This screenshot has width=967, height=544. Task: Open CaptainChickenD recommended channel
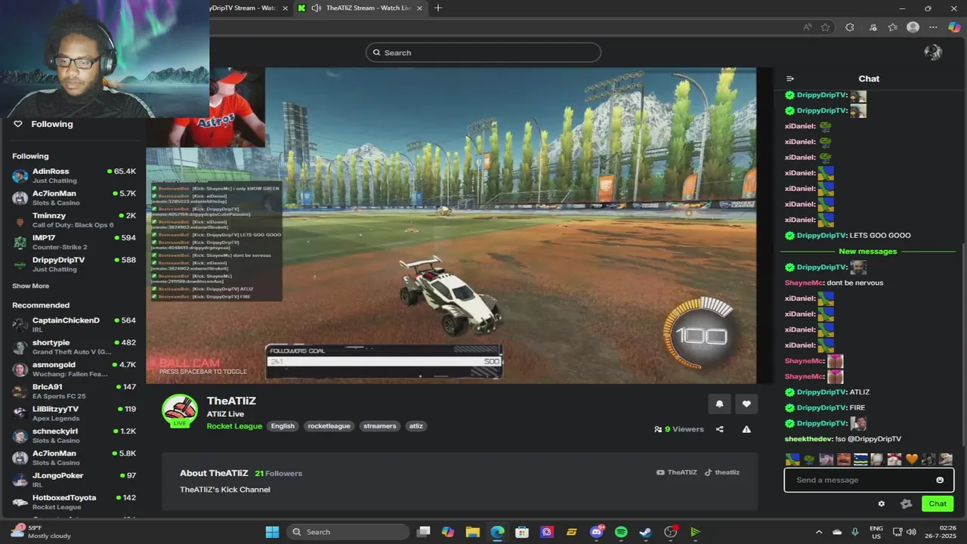[x=74, y=324]
